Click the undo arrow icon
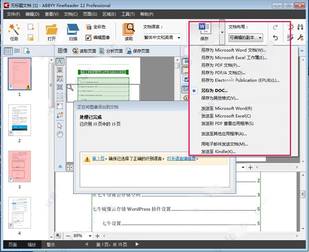The height and width of the screenshot is (252, 309). pos(276,38)
